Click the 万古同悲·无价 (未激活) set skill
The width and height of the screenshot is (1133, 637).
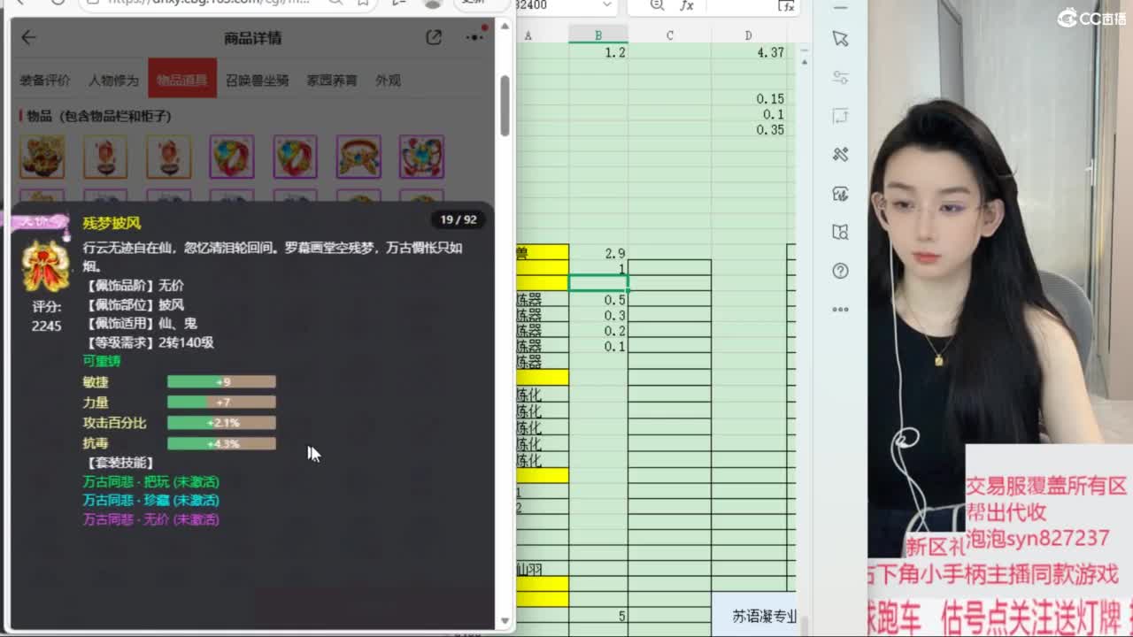coord(151,519)
